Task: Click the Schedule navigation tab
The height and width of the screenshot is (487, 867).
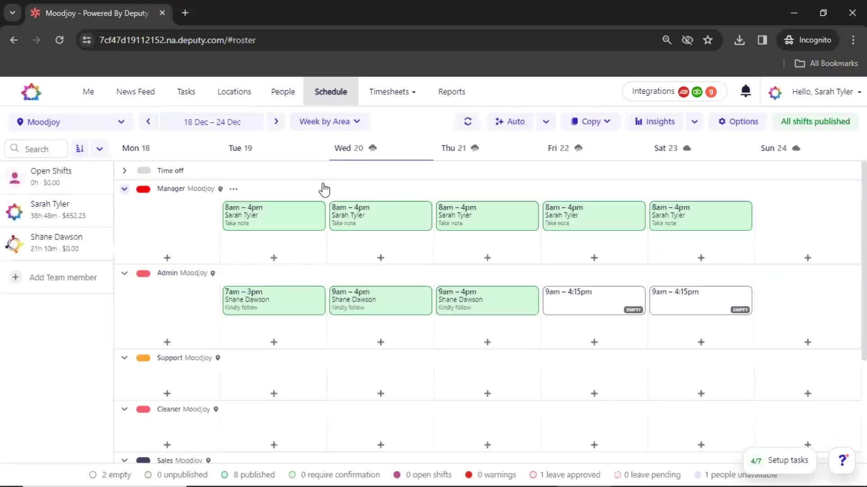Action: click(x=331, y=92)
